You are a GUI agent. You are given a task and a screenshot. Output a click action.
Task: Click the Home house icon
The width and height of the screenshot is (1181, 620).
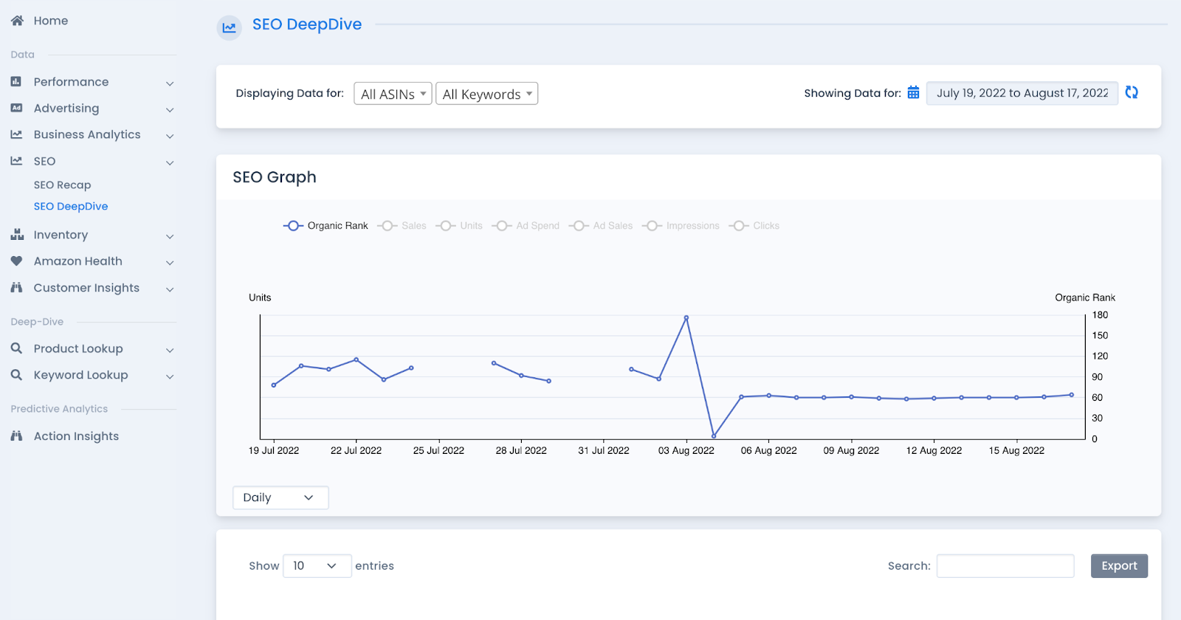pos(17,21)
